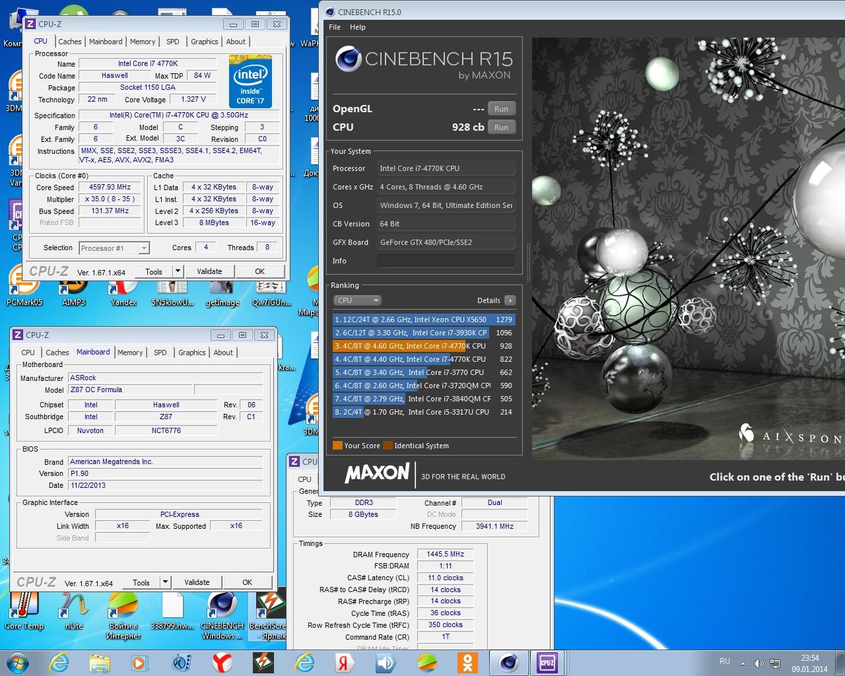This screenshot has height=676, width=845.
Task: Switch to the Memory tab in the top CPU-Z window
Action: coord(143,42)
